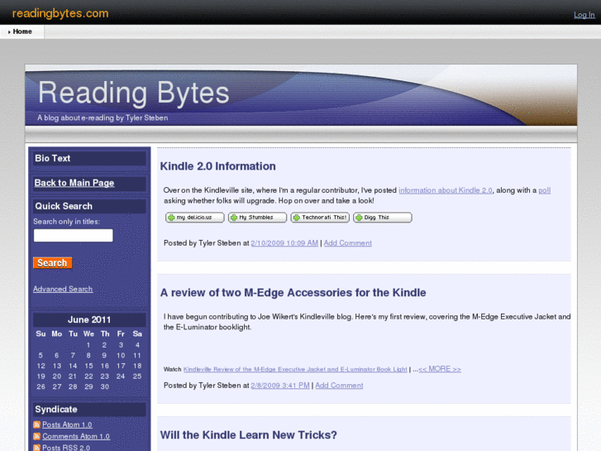
Task: Click the my del.icio.us bookmark button
Action: 195,218
